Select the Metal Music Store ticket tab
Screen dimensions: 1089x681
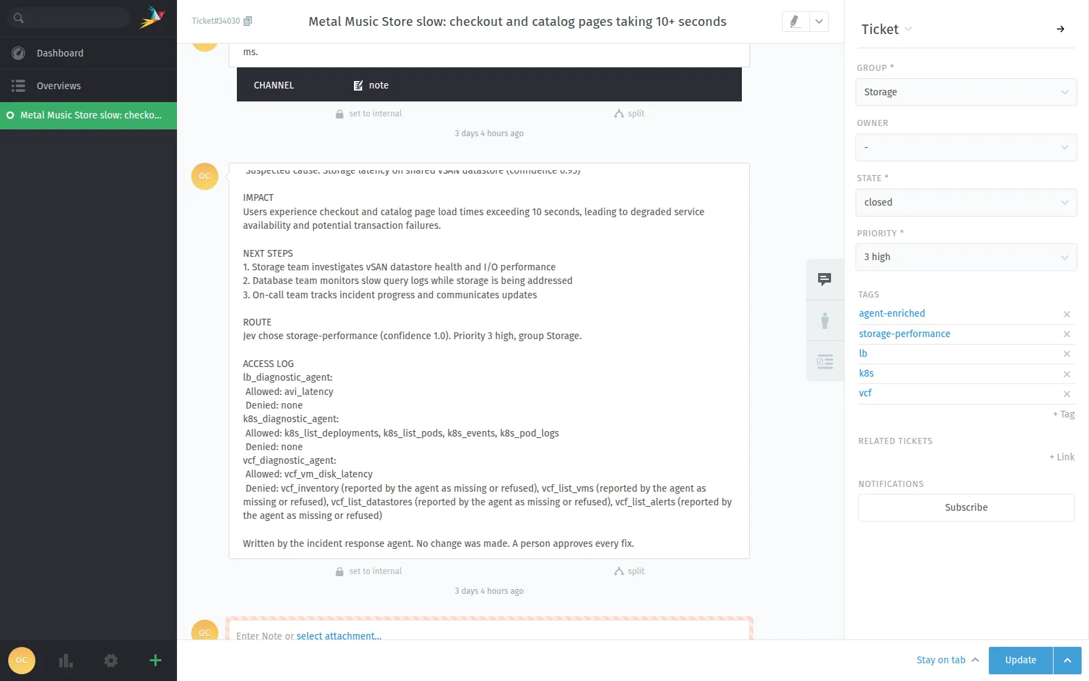click(88, 115)
